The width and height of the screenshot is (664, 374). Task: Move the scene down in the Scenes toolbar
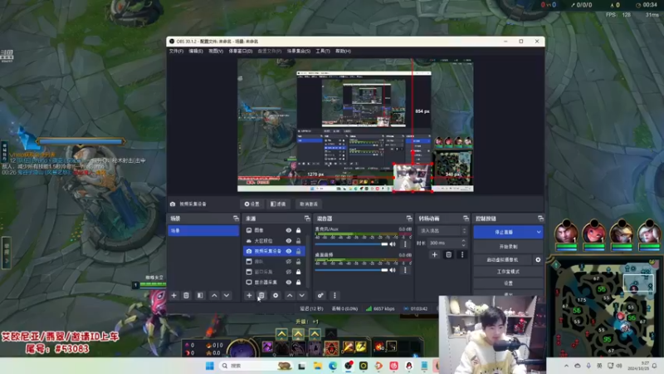[x=227, y=295]
